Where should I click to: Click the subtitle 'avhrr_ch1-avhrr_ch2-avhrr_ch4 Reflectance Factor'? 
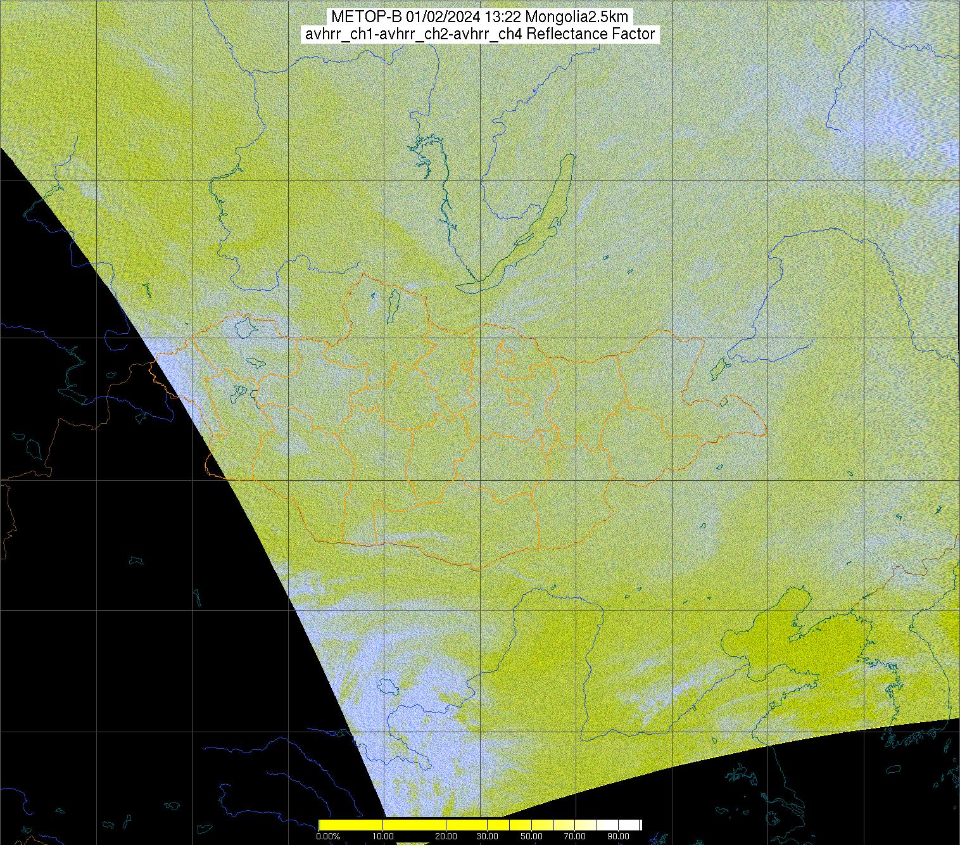click(x=480, y=34)
